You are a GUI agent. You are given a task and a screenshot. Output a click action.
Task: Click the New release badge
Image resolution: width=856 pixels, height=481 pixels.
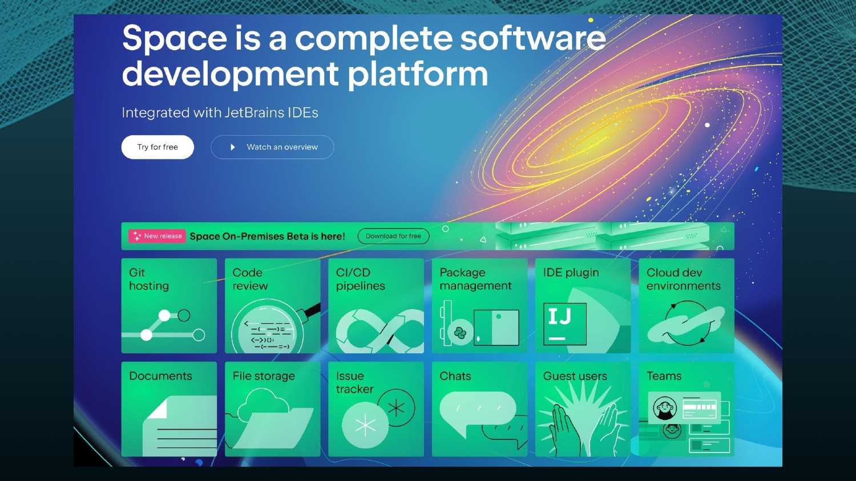pos(157,236)
